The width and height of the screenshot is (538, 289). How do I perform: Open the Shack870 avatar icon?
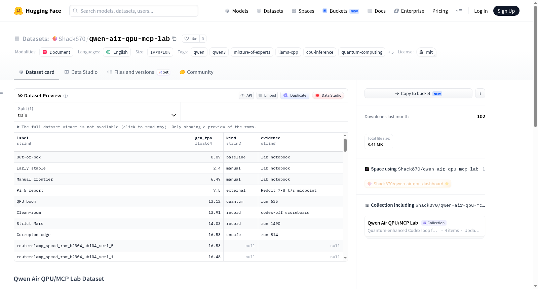[54, 39]
